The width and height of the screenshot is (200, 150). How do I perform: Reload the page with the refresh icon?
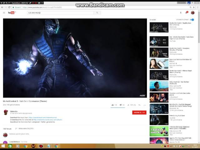tap(9, 7)
